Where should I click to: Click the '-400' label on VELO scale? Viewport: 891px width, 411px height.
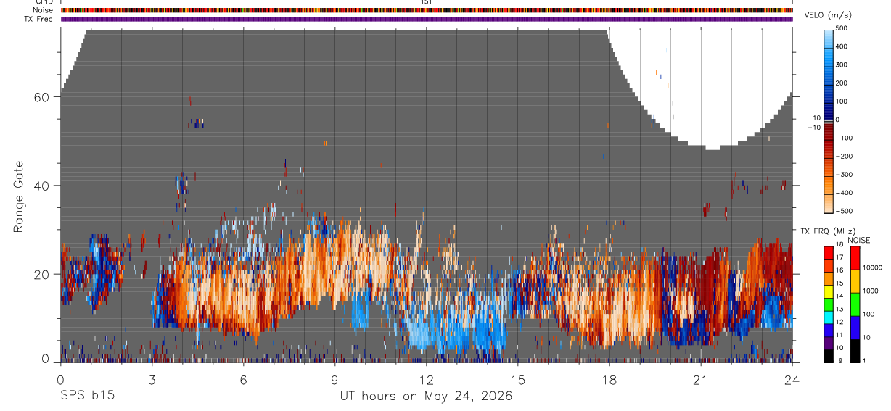(x=844, y=193)
